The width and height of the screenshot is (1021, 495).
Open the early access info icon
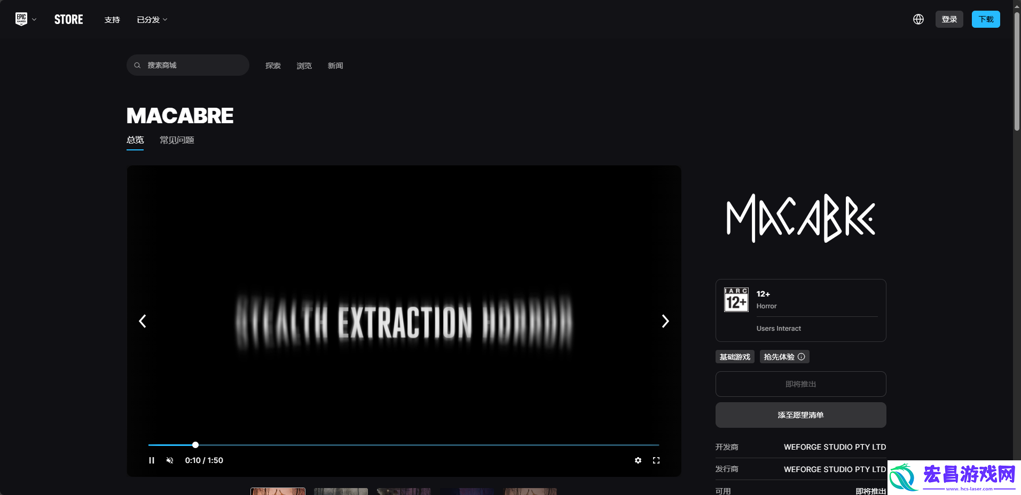point(802,357)
